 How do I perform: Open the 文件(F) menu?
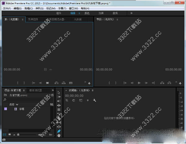point(7,8)
